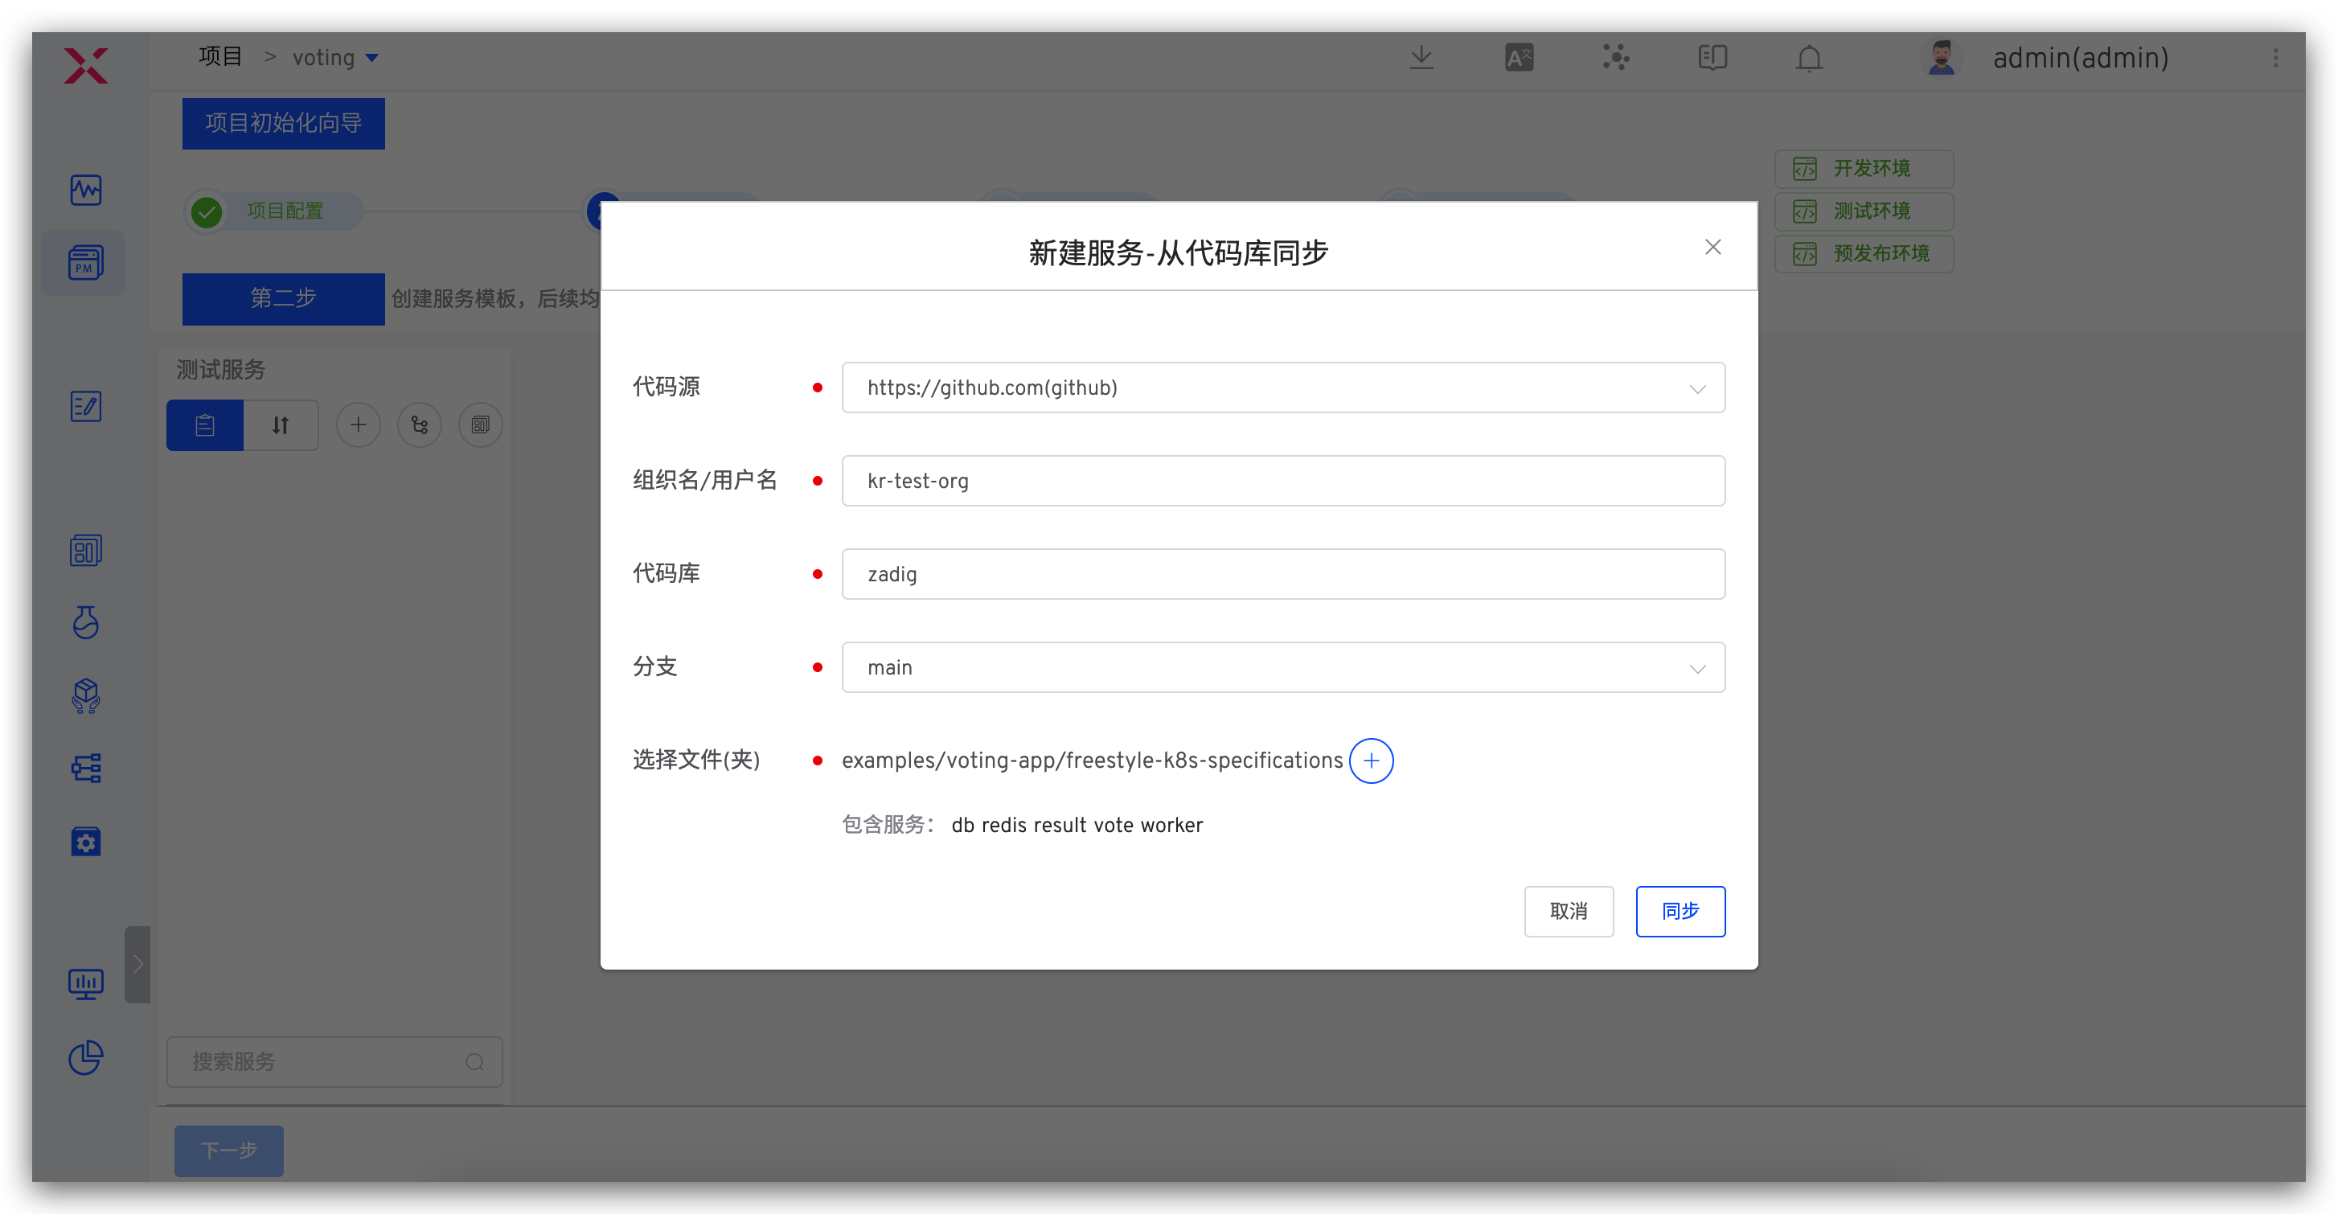2338x1214 pixels.
Task: Switch interface language via translate icon
Action: 1520,57
